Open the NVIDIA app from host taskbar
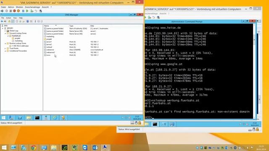Viewport: 269px width, 151px height. pos(64,148)
